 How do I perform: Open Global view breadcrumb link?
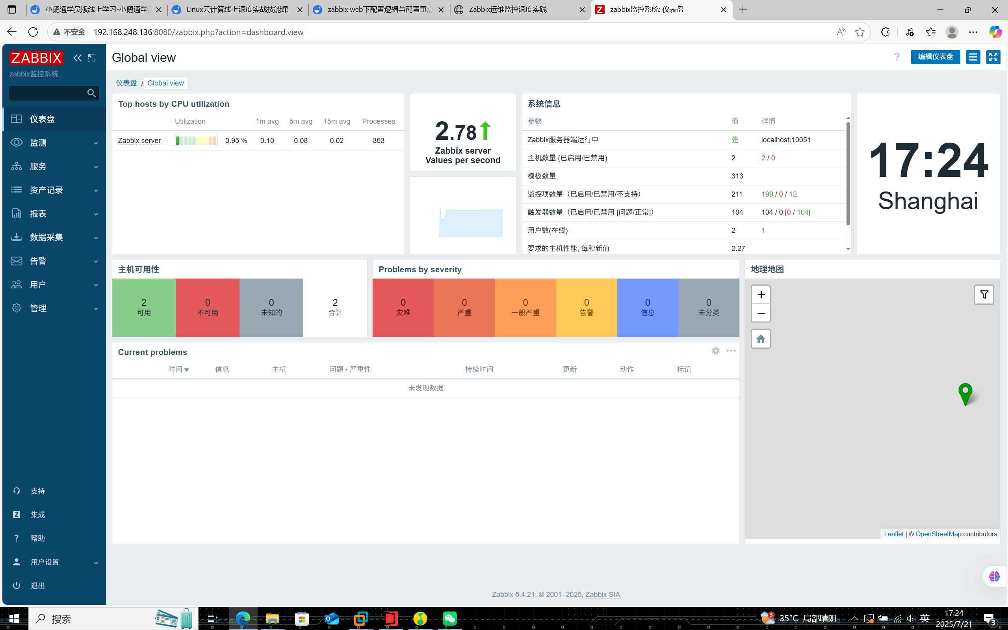(x=165, y=83)
